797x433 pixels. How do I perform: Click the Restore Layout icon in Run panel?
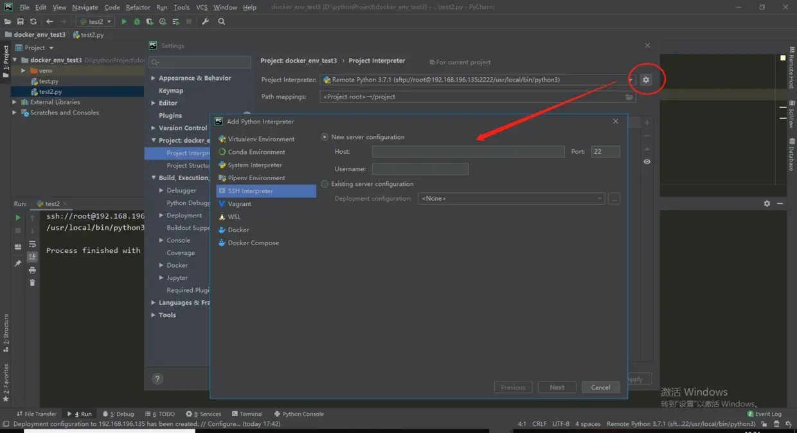18,246
